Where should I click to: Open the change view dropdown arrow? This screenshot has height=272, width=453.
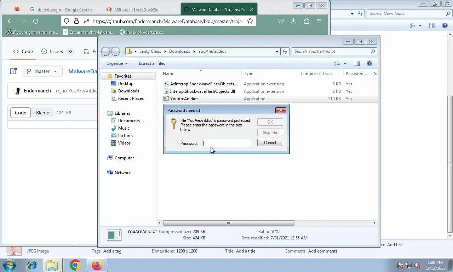[x=345, y=63]
